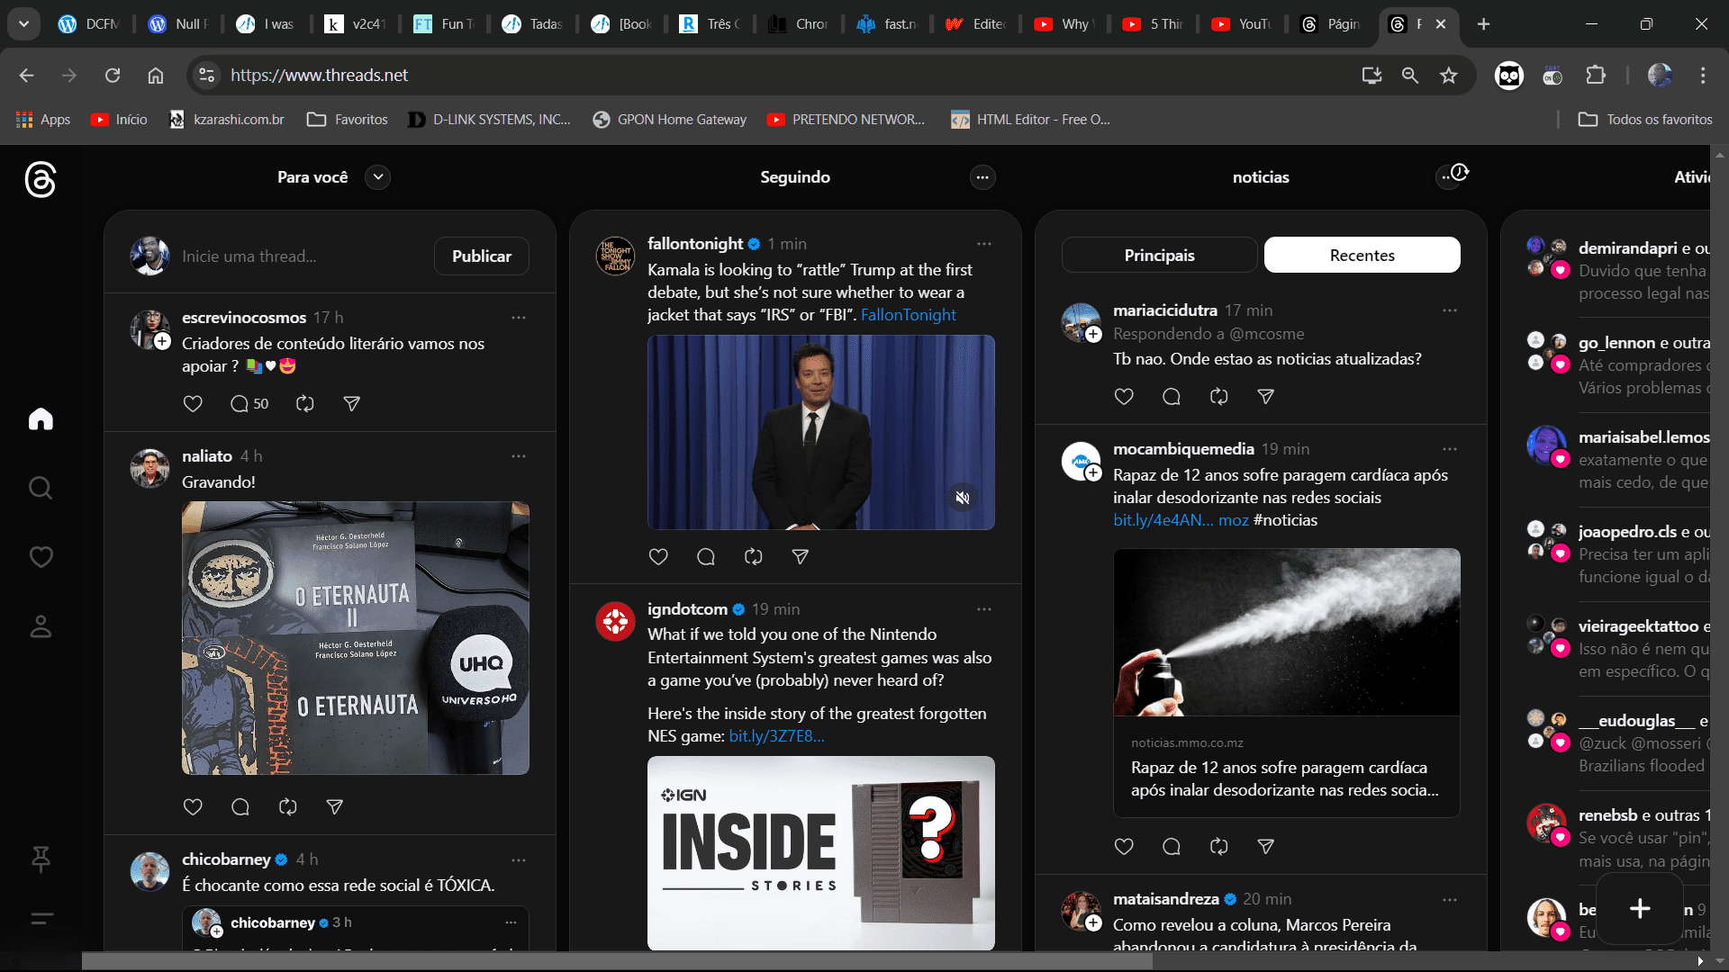The image size is (1729, 972).
Task: Share fallontonight post via send icon
Action: pyautogui.click(x=800, y=557)
